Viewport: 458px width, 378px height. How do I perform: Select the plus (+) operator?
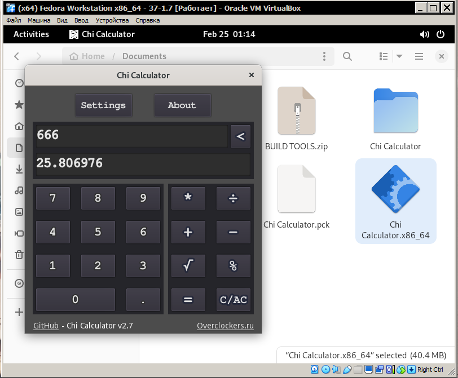pyautogui.click(x=188, y=232)
